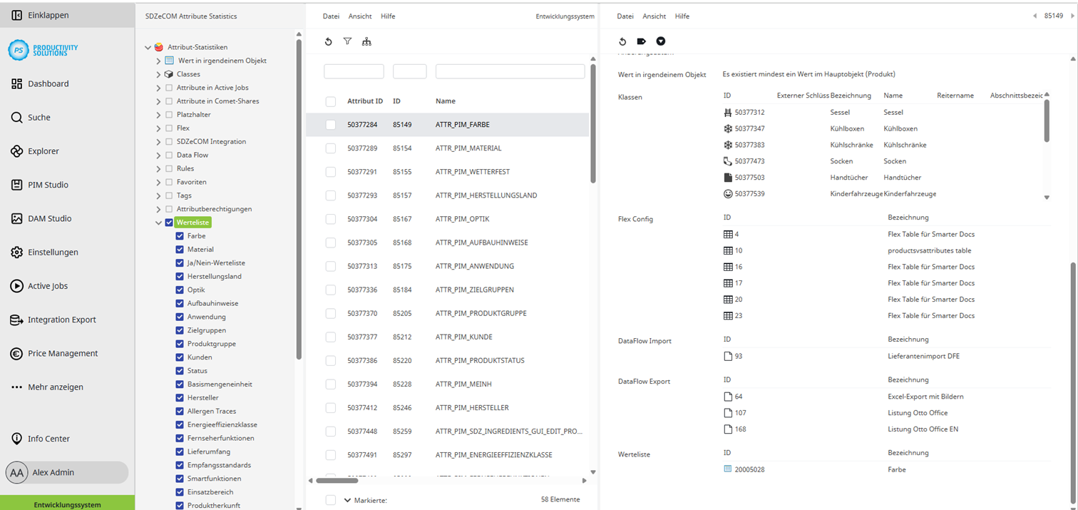Click the Entwicklungssystem label at the top

tap(565, 16)
